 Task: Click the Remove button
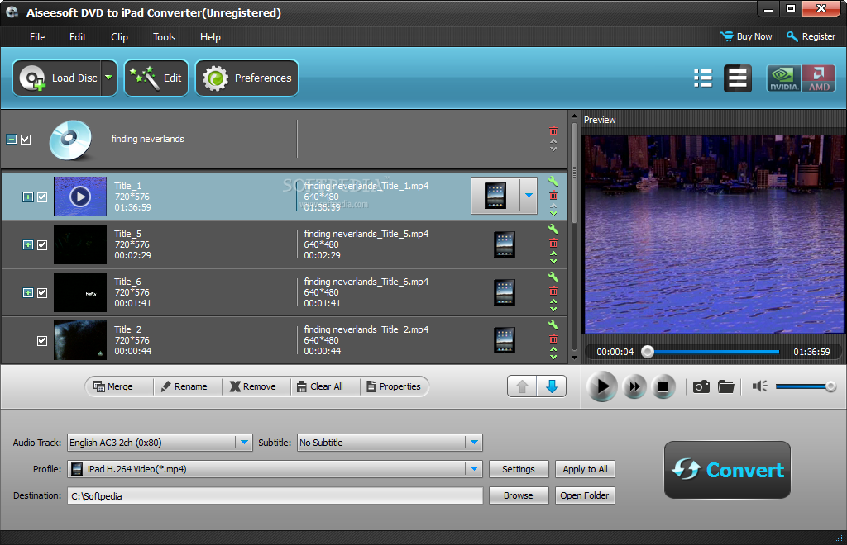tap(253, 386)
